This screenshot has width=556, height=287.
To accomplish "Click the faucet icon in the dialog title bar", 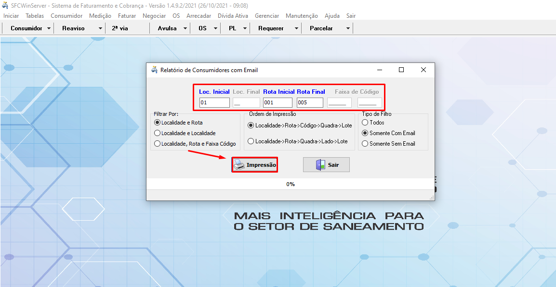I will tap(154, 70).
